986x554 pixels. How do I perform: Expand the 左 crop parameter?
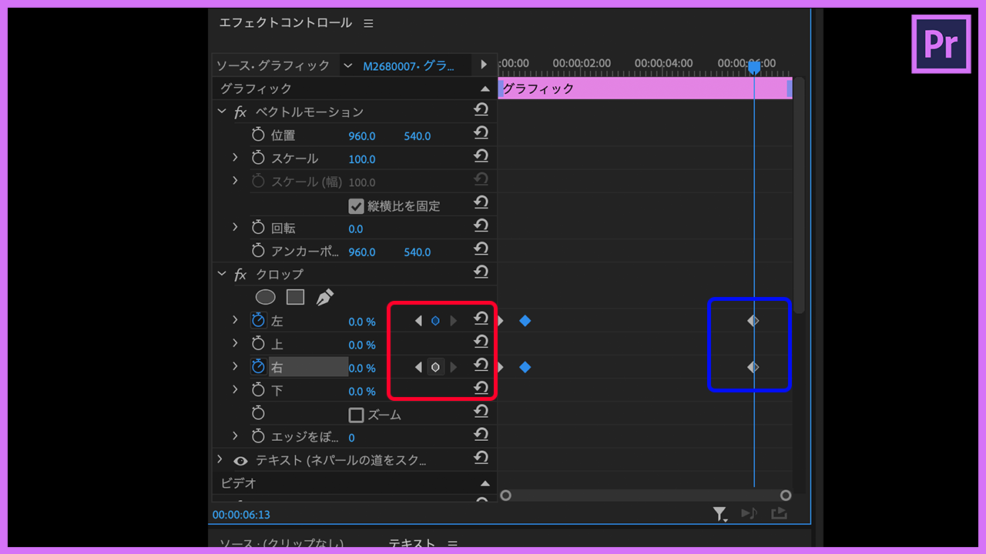pyautogui.click(x=235, y=320)
